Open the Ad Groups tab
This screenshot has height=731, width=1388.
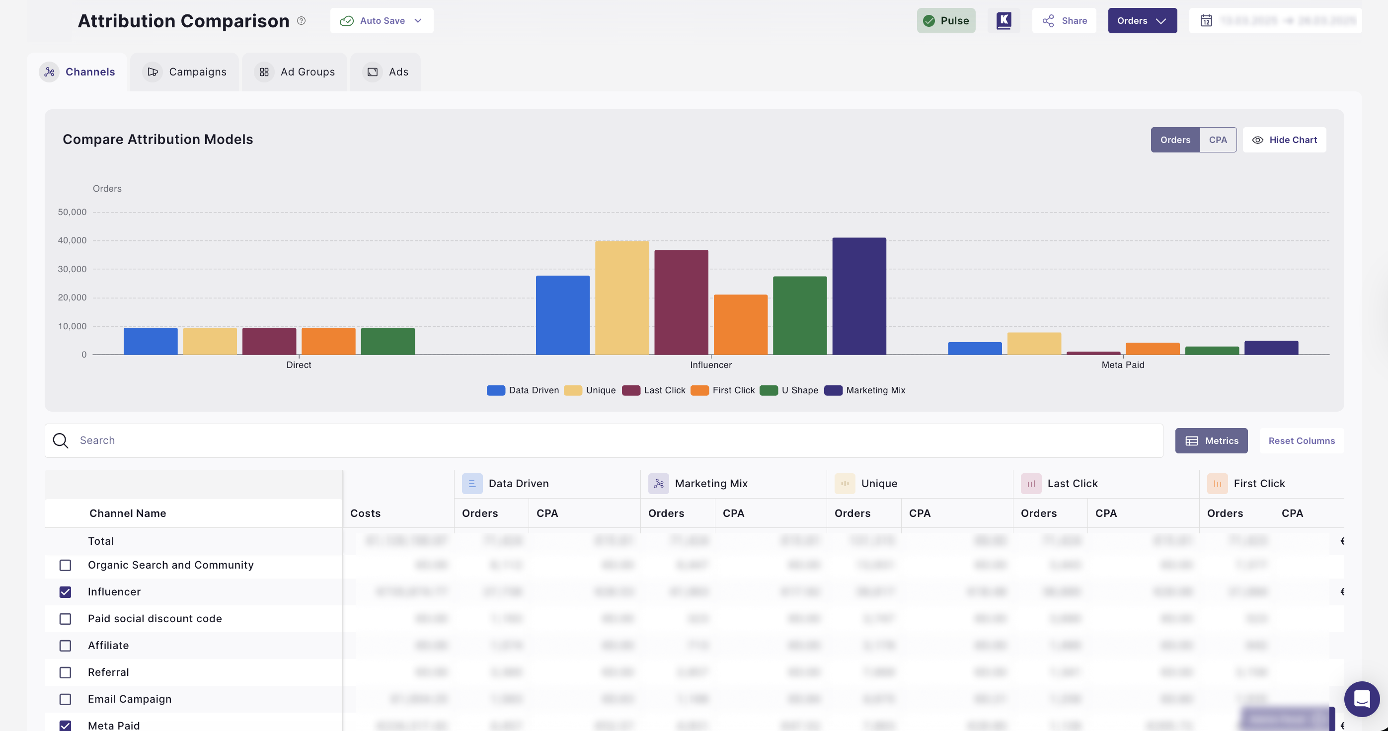click(x=295, y=72)
